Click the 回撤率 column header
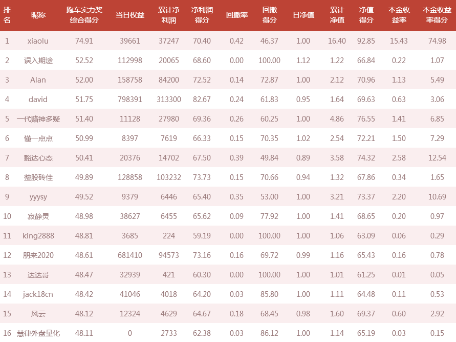Image resolution: width=456 pixels, height=342 pixels. (237, 15)
